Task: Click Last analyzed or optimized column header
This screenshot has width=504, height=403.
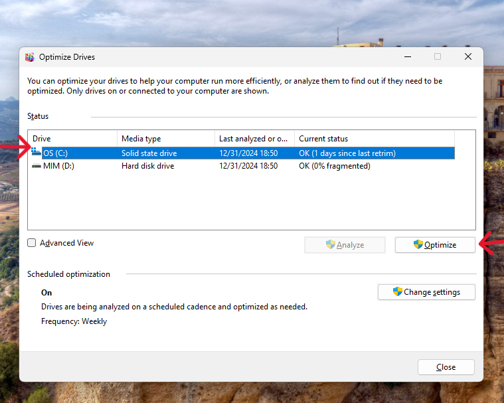Action: [254, 139]
